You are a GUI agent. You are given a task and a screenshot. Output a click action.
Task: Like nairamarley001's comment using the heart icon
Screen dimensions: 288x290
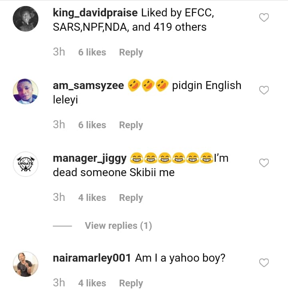pyautogui.click(x=264, y=262)
